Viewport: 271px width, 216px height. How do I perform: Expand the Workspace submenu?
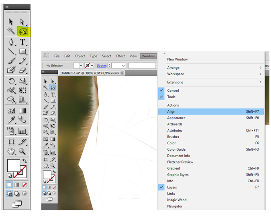pos(175,74)
